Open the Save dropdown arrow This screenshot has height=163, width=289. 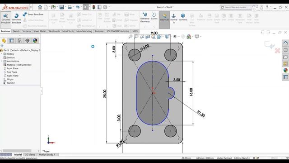pyautogui.click(x=65, y=7)
